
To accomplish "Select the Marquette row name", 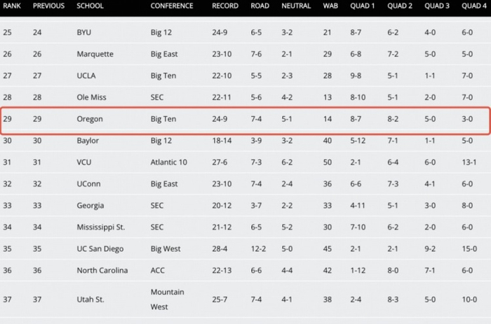I will pos(95,54).
